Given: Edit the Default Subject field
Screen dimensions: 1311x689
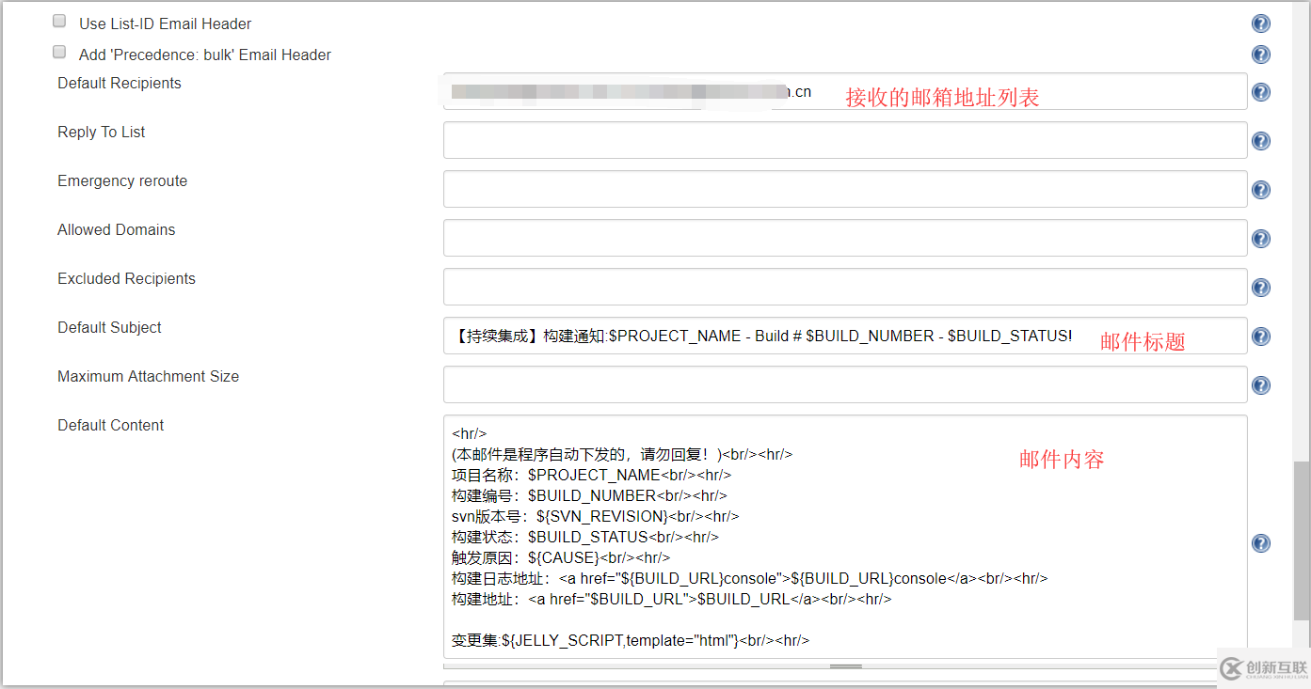Looking at the screenshot, I should [845, 336].
